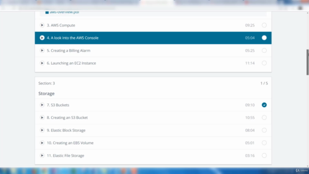The height and width of the screenshot is (174, 309).
Task: Open lecture 10. Creating an EBS Volume
Action: (70, 143)
